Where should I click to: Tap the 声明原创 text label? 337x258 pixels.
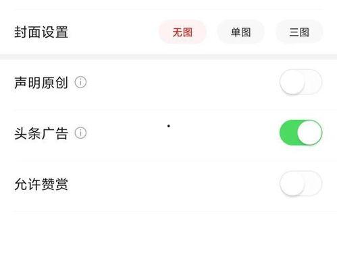41,82
